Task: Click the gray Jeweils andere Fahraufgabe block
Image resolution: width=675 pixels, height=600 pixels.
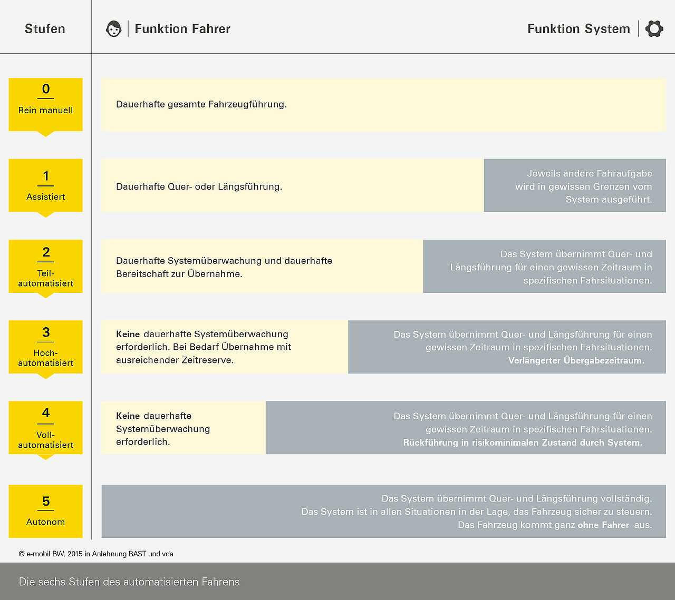Action: 575,185
